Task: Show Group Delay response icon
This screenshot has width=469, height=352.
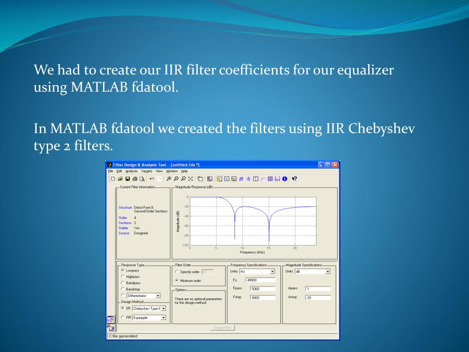Action: point(241,179)
